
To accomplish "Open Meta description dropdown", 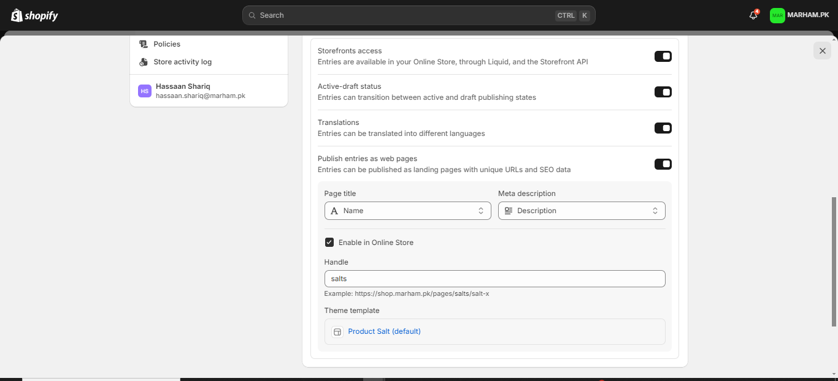I will point(581,211).
